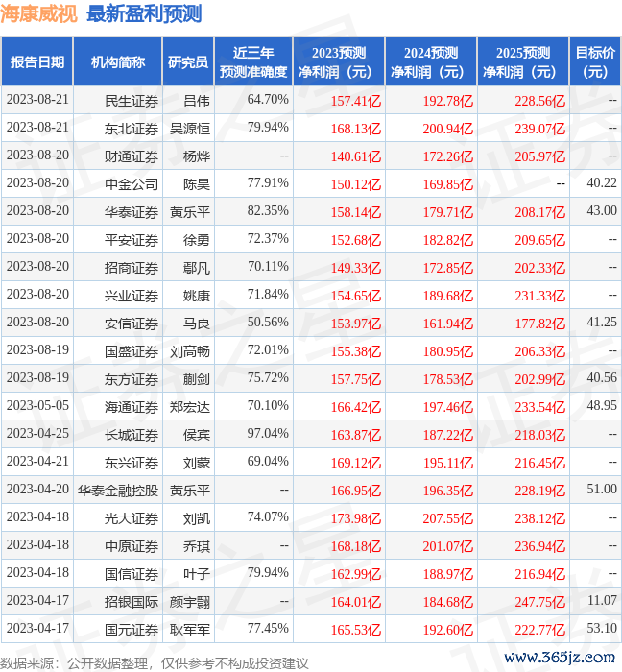Click the 2025预测净利润 column header

(x=523, y=62)
